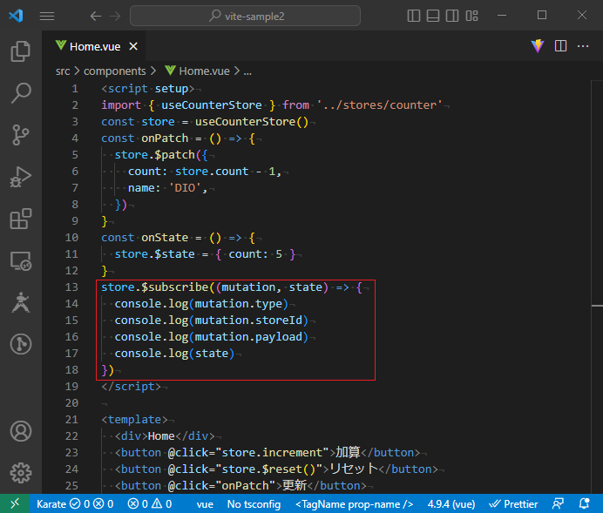
Task: Click the VS Code logo icon
Action: click(17, 16)
